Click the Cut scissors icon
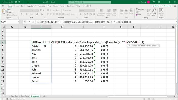Screen dimensions: 178x100 (7, 9)
